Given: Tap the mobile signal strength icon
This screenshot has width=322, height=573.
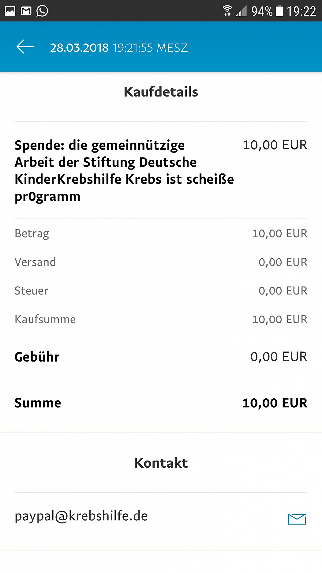Looking at the screenshot, I should click(241, 11).
